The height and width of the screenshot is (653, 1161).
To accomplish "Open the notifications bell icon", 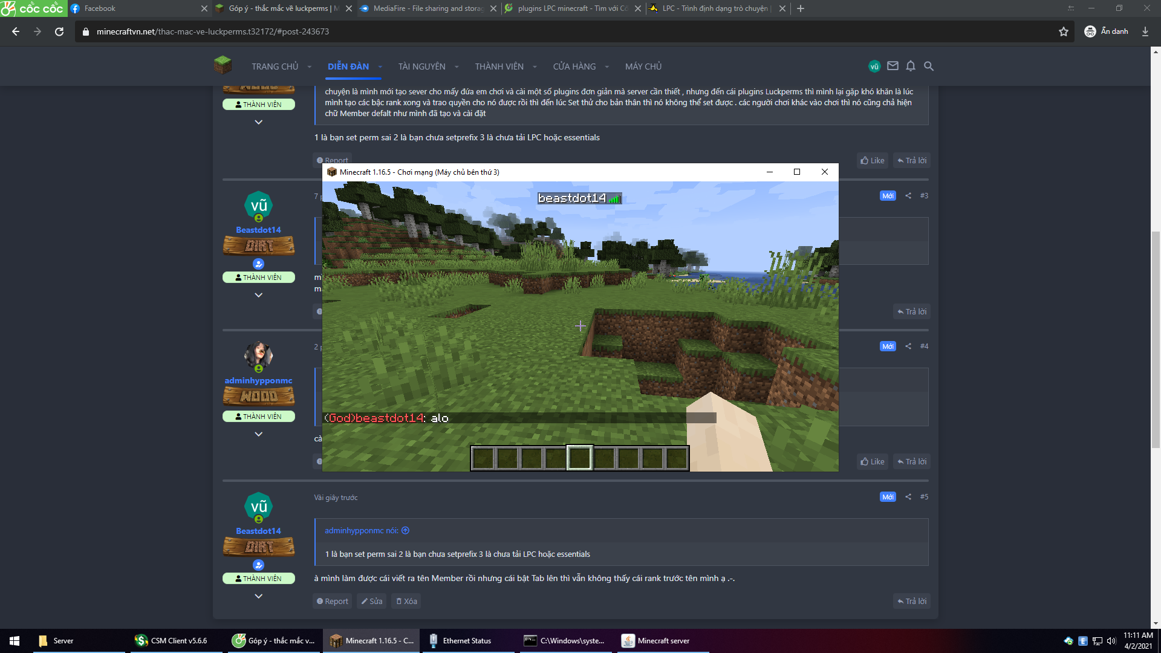I will pyautogui.click(x=911, y=67).
